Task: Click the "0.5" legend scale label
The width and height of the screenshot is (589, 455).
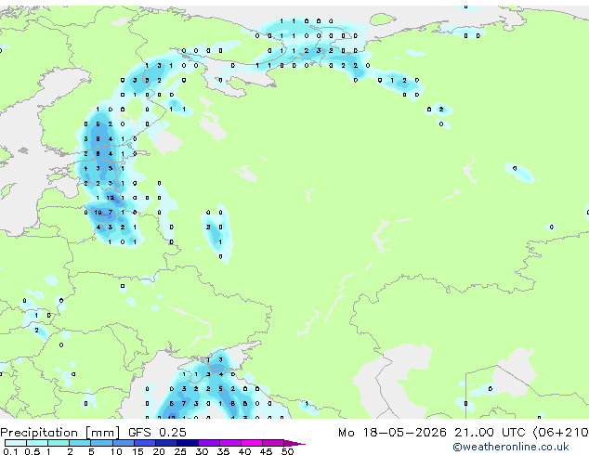Action: tap(33, 451)
